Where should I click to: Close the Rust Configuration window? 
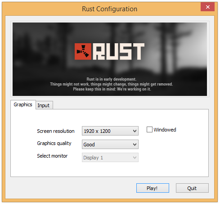207,7
